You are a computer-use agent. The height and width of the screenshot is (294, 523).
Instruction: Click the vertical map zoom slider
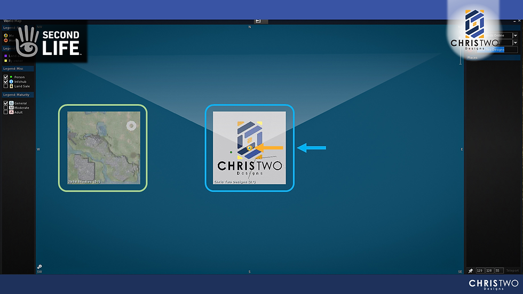tap(461, 50)
